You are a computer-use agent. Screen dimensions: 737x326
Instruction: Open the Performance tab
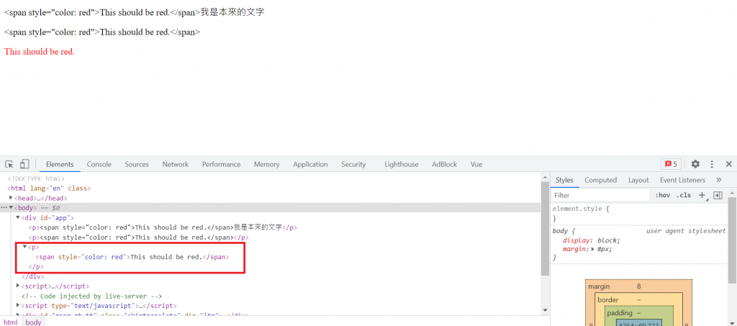click(x=222, y=164)
